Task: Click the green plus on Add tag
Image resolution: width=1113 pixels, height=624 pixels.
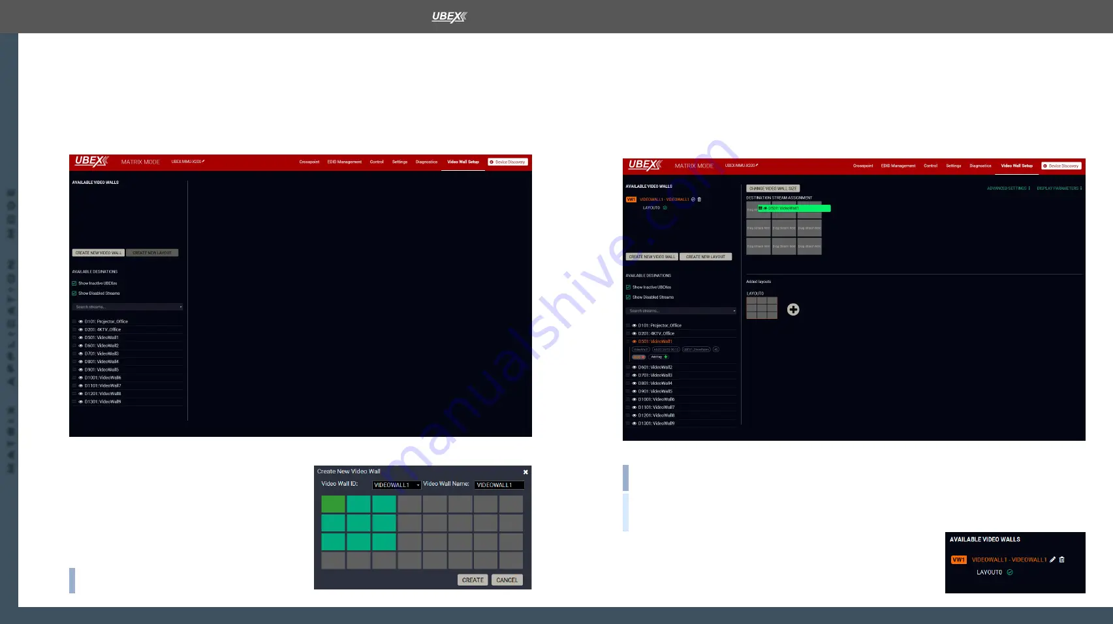Action: [x=666, y=357]
